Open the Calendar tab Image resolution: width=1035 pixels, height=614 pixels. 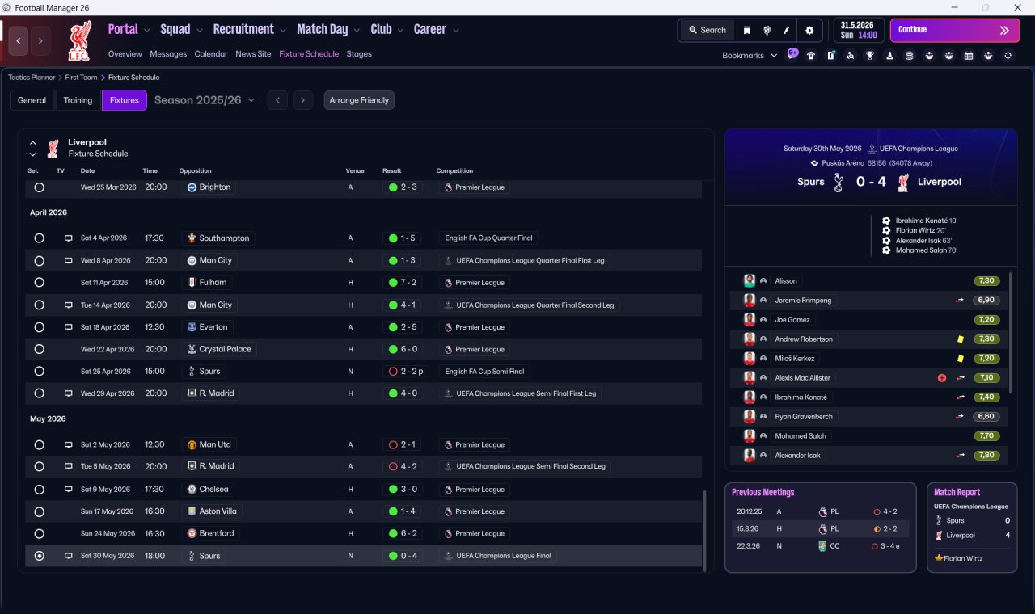click(x=211, y=54)
